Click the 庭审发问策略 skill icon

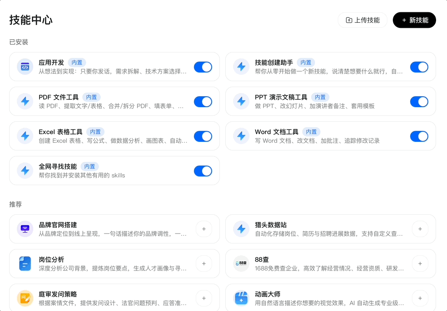(x=25, y=298)
